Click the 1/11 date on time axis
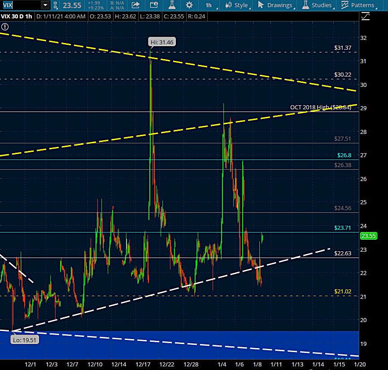The width and height of the screenshot is (388, 370). [x=276, y=365]
